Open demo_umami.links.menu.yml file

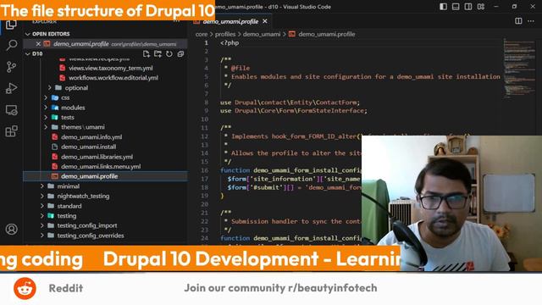(101, 167)
